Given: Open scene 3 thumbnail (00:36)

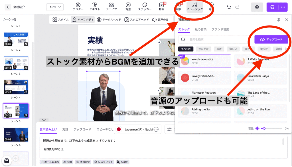Looking at the screenshot, I should tap(16, 87).
